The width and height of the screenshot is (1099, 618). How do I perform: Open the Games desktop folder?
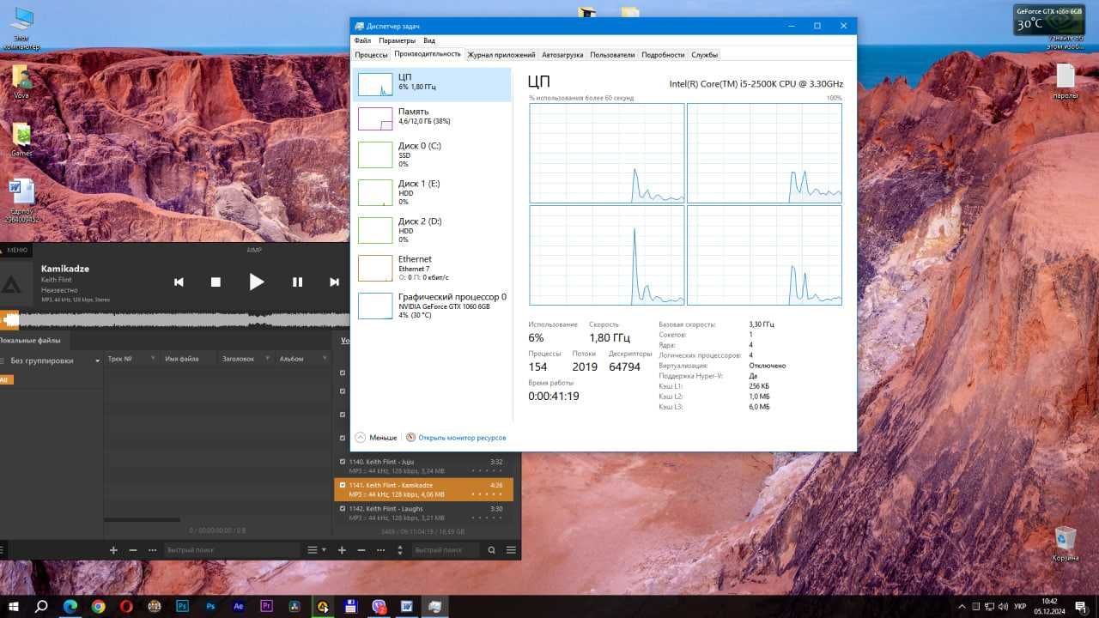click(x=21, y=140)
